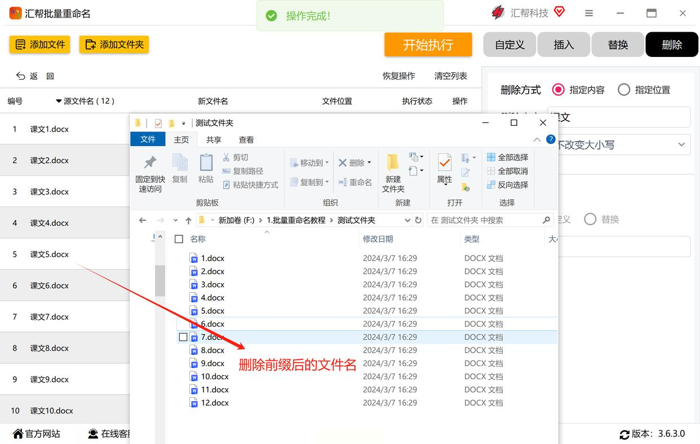Viewport: 700px width, 444px height.
Task: Switch to the 查看 ribbon tab
Action: tap(246, 139)
